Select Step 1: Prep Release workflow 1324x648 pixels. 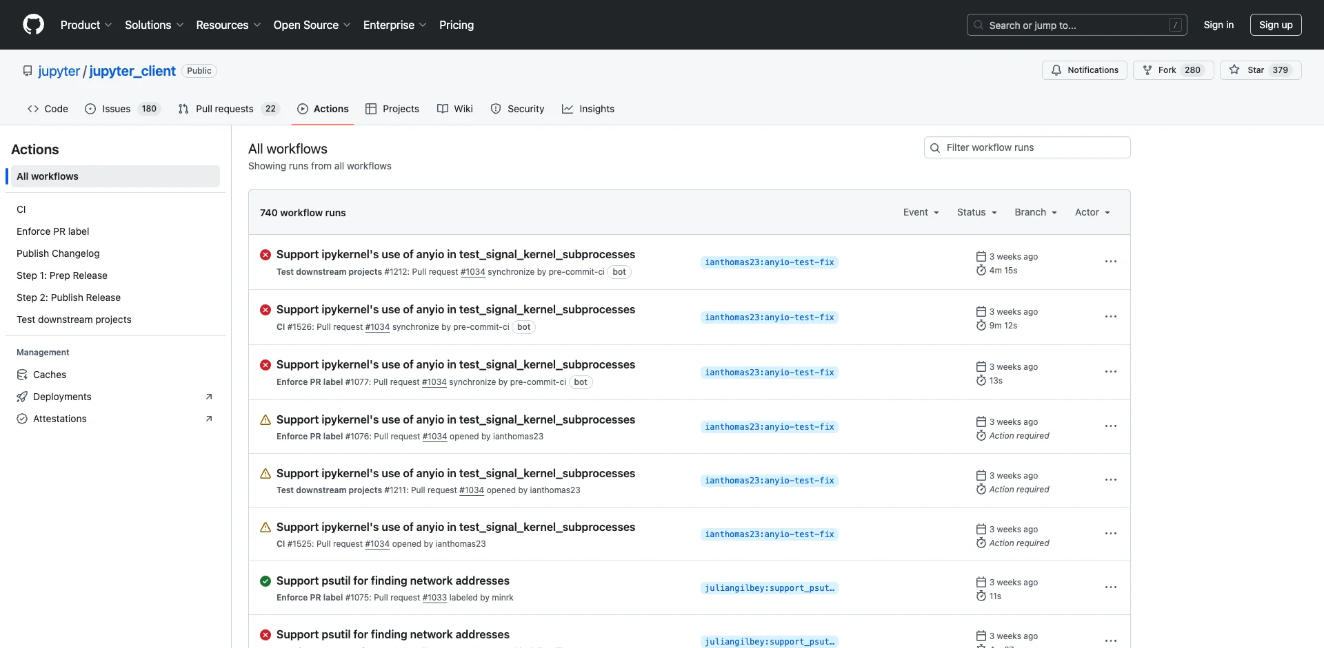point(115,275)
